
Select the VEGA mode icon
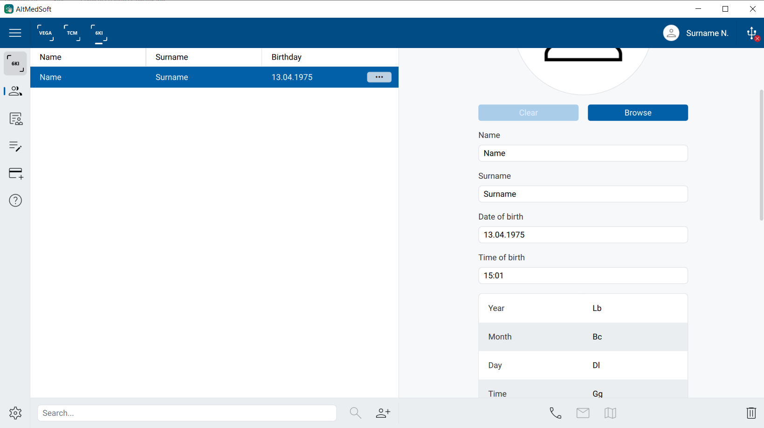point(45,33)
